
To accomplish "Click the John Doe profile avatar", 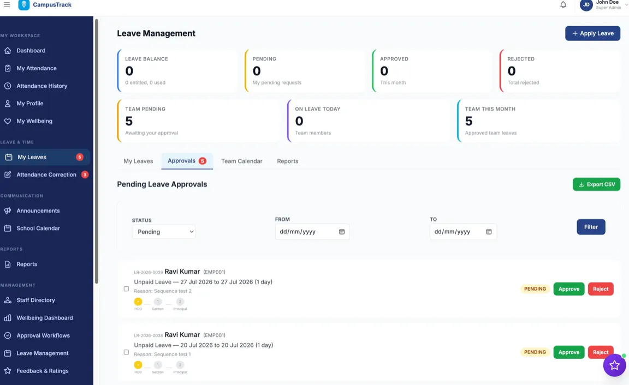I will (x=586, y=5).
